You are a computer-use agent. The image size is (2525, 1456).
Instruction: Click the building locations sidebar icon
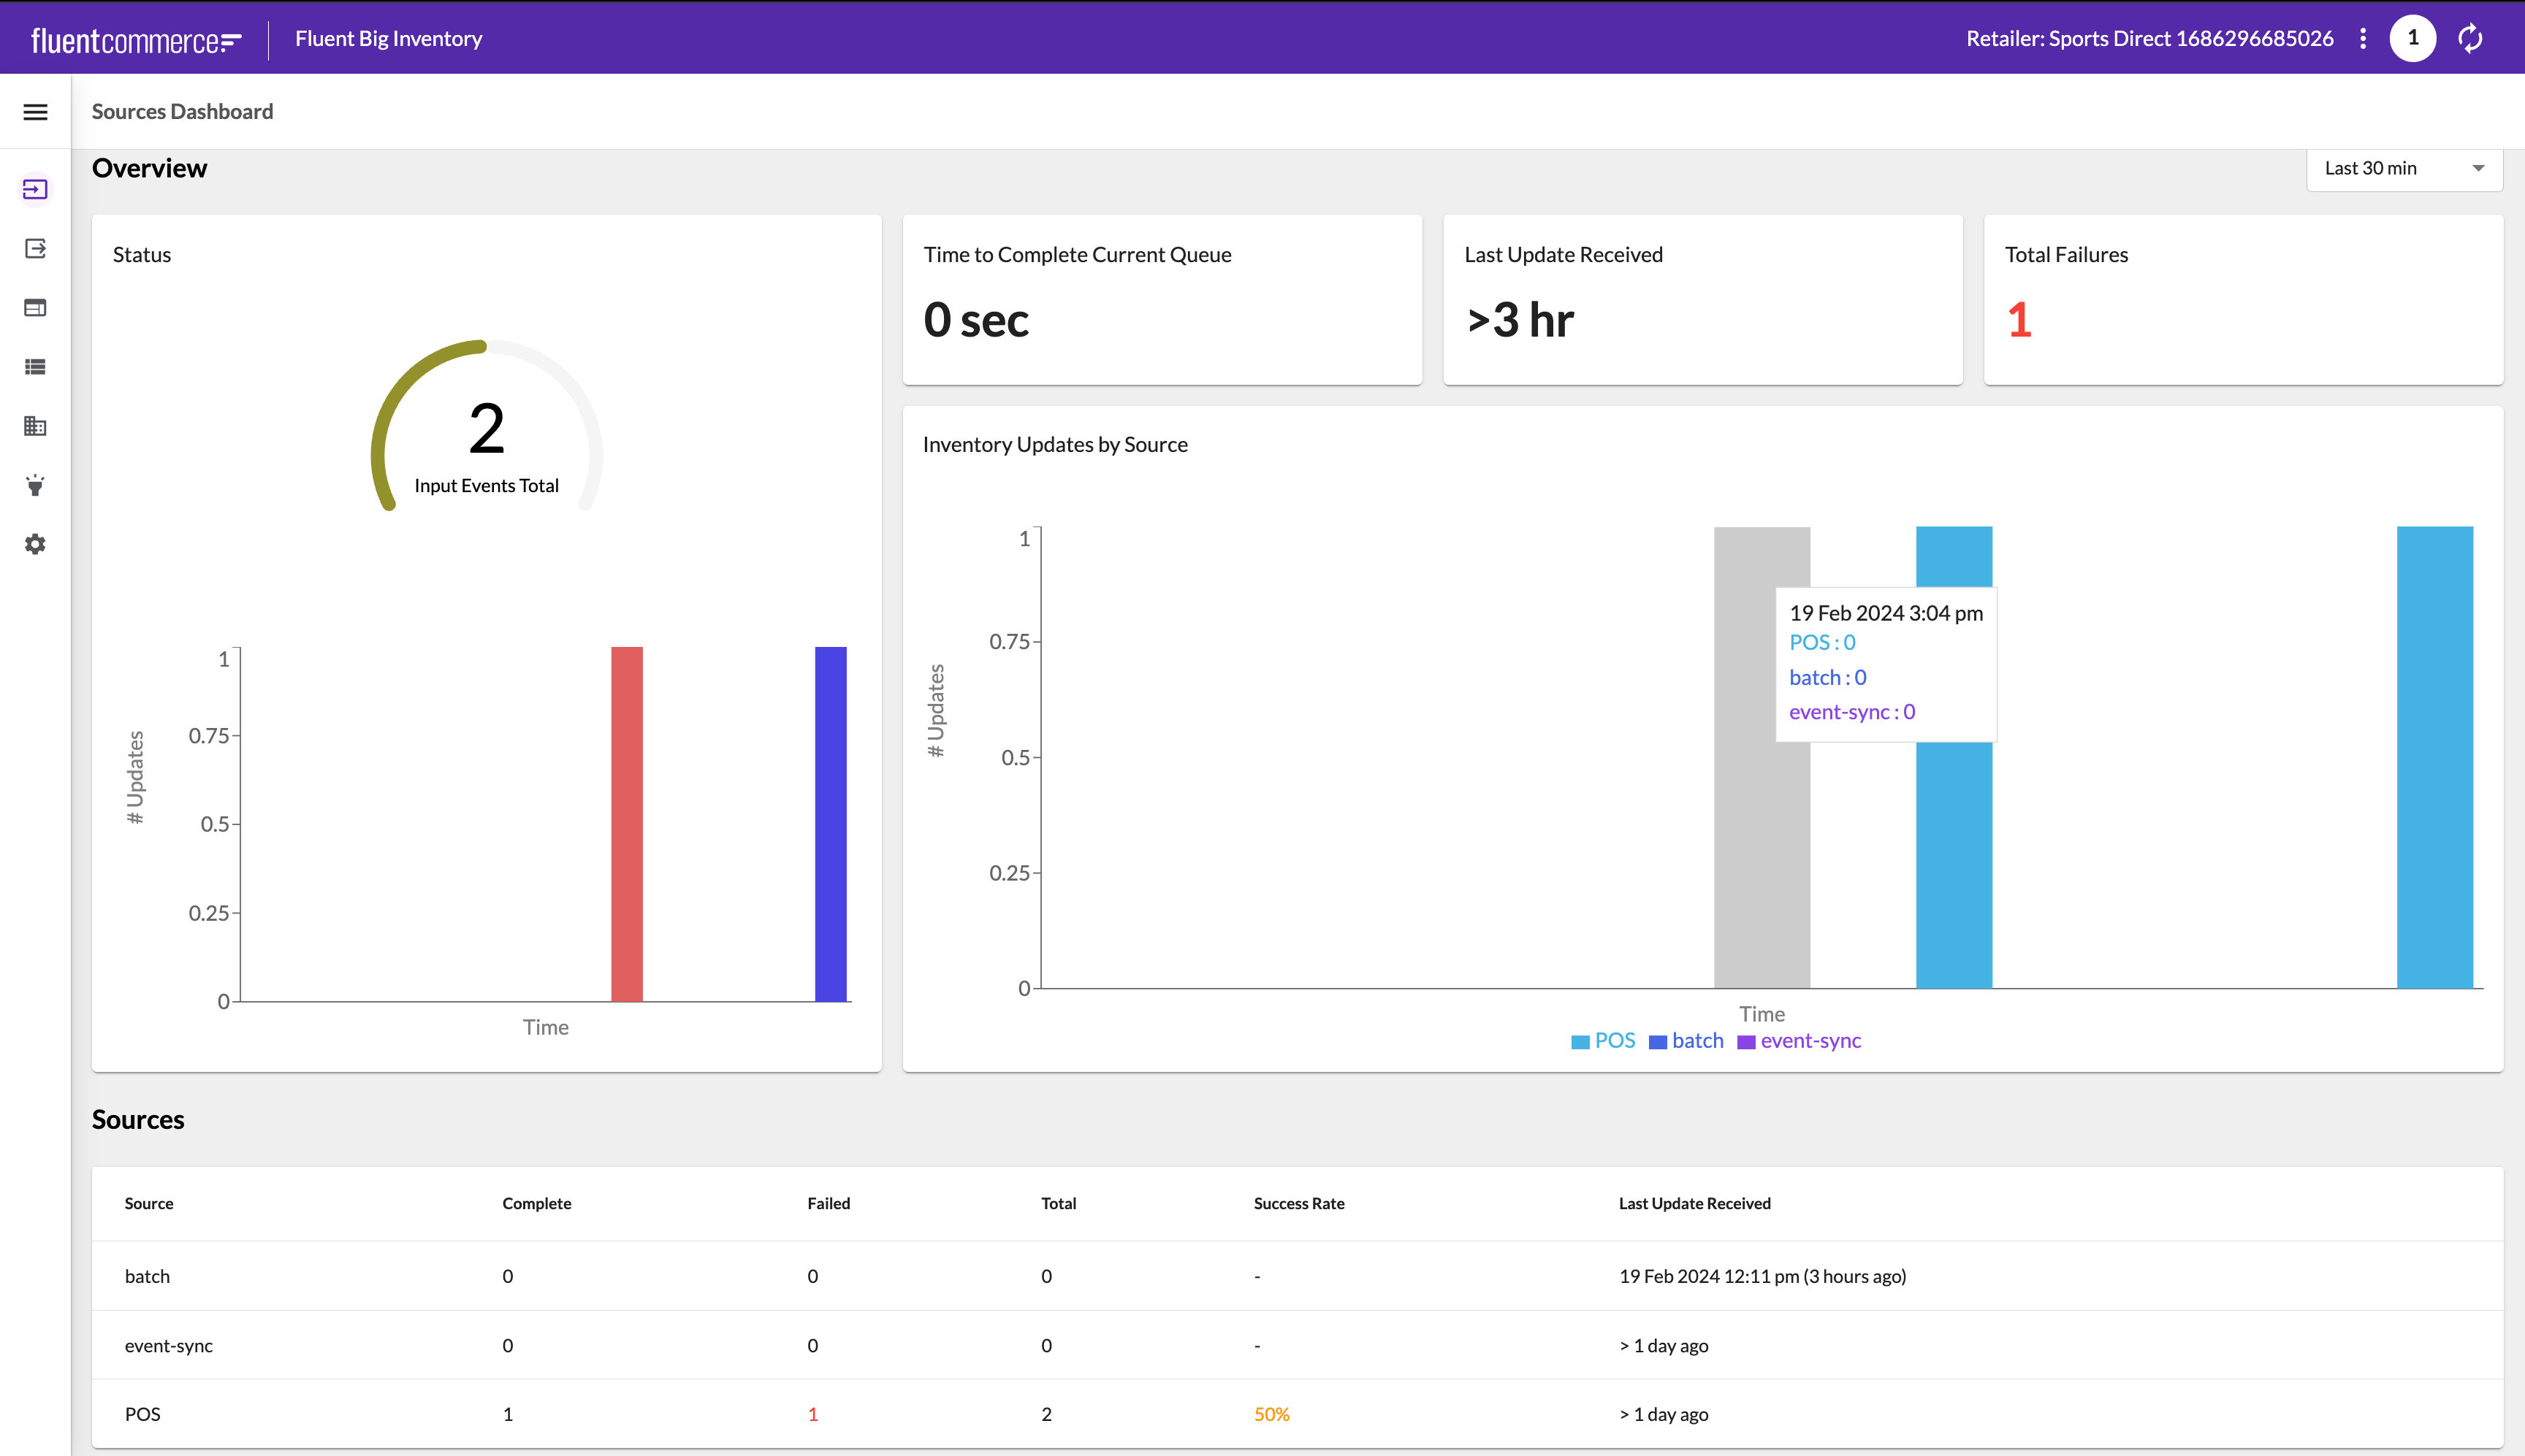pos(35,426)
